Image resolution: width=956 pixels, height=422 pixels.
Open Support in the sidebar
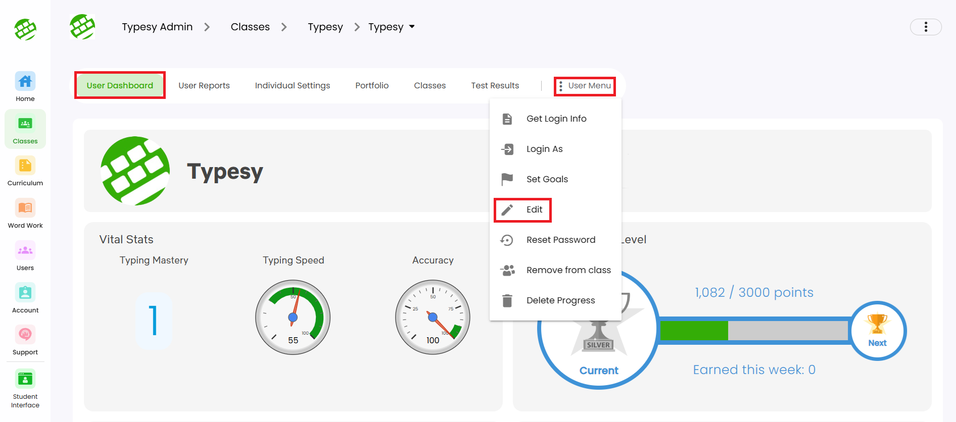point(25,340)
